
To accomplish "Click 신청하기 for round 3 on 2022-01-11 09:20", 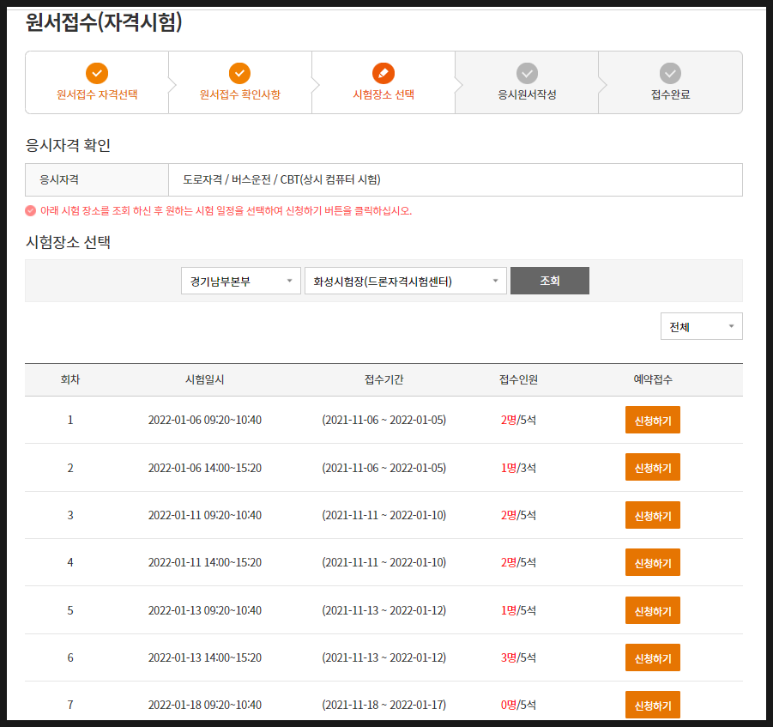I will (x=653, y=515).
